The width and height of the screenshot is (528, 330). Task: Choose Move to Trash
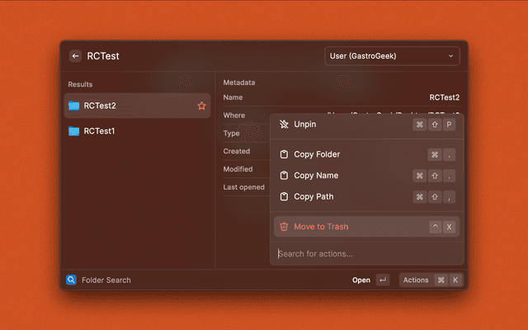click(x=321, y=227)
